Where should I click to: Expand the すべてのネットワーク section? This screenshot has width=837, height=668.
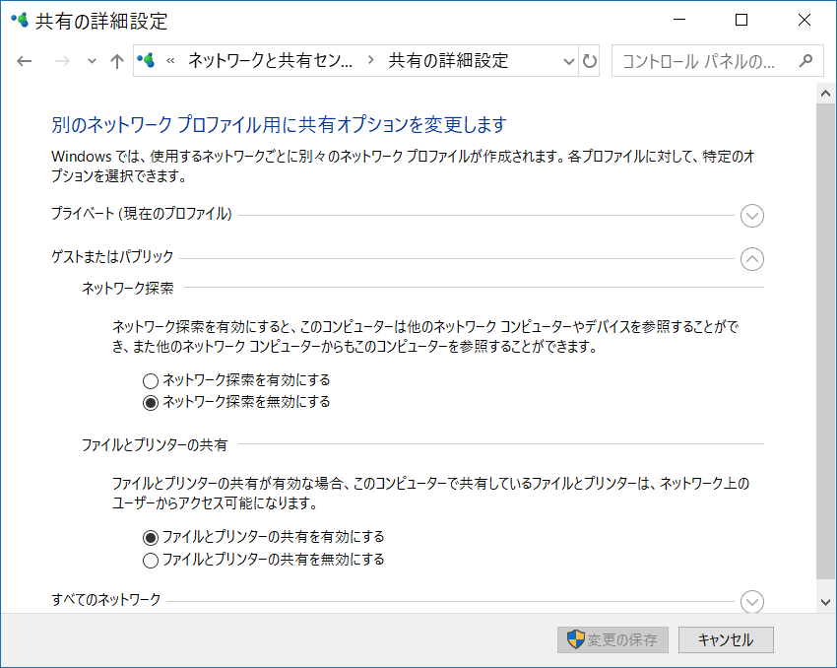pos(752,601)
